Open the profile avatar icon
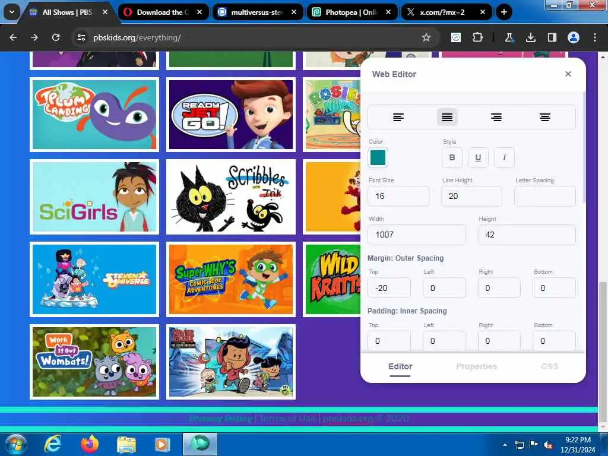608x456 pixels. [x=574, y=37]
